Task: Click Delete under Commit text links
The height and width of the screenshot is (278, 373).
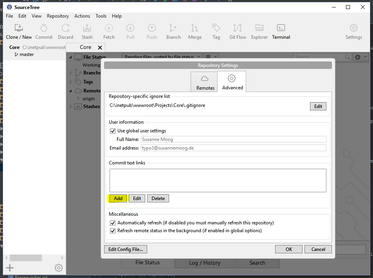Action: (x=158, y=199)
